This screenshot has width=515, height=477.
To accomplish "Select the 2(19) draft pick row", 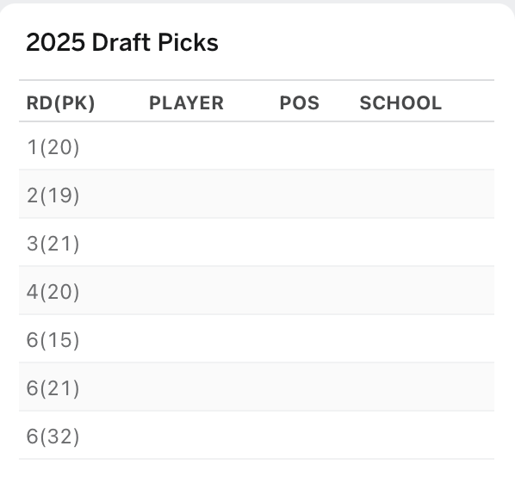I will (257, 194).
